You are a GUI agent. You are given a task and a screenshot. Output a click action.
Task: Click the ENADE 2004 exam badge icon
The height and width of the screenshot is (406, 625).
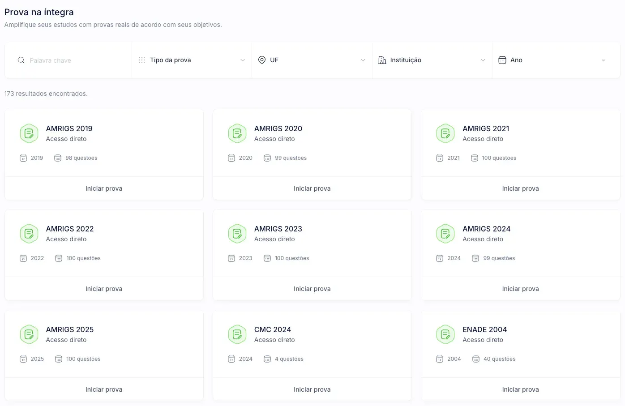coord(445,334)
